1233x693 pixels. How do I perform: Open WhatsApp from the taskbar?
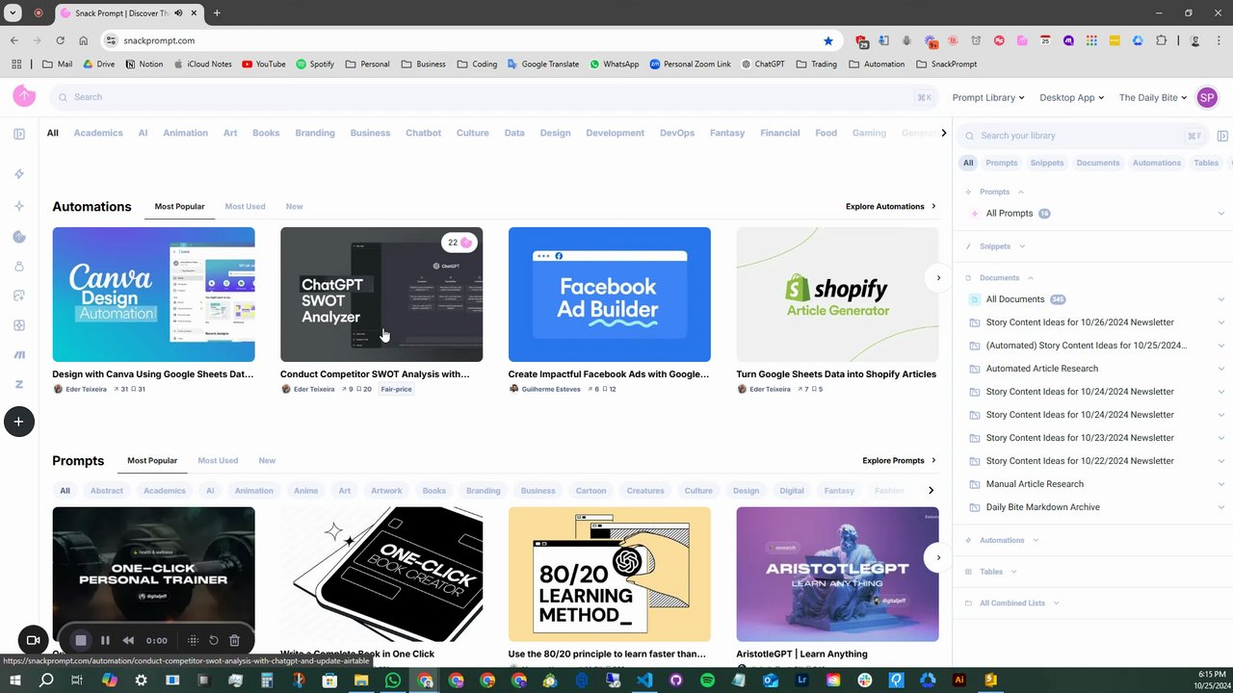[x=392, y=680]
